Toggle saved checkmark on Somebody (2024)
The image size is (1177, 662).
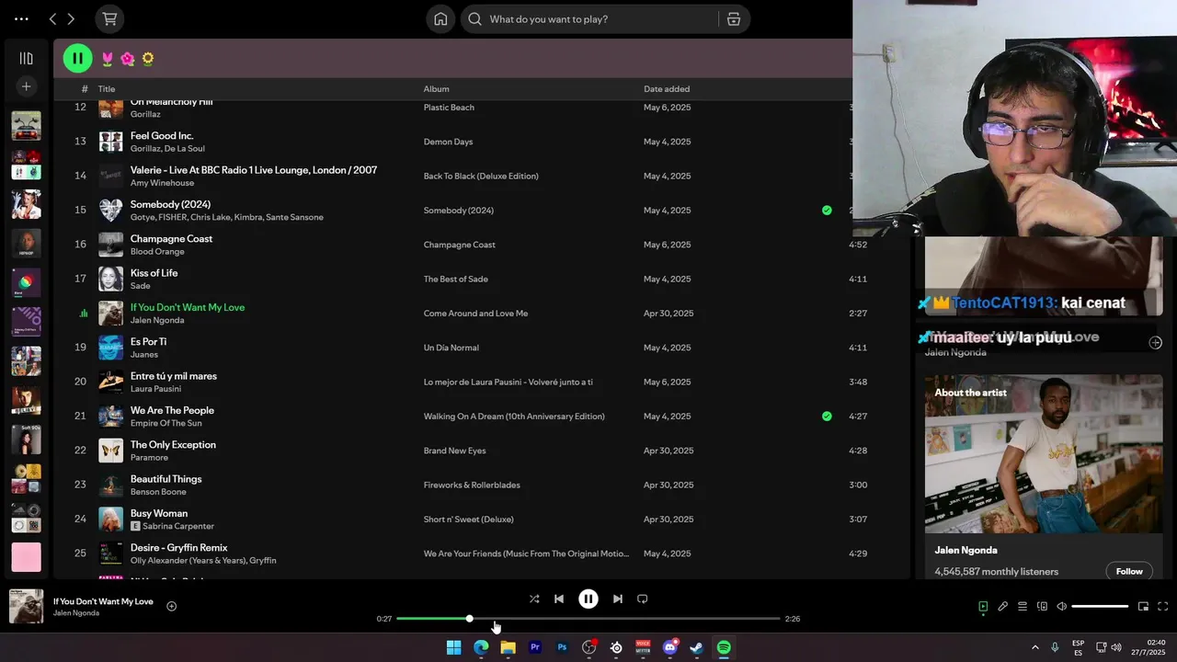pos(827,211)
